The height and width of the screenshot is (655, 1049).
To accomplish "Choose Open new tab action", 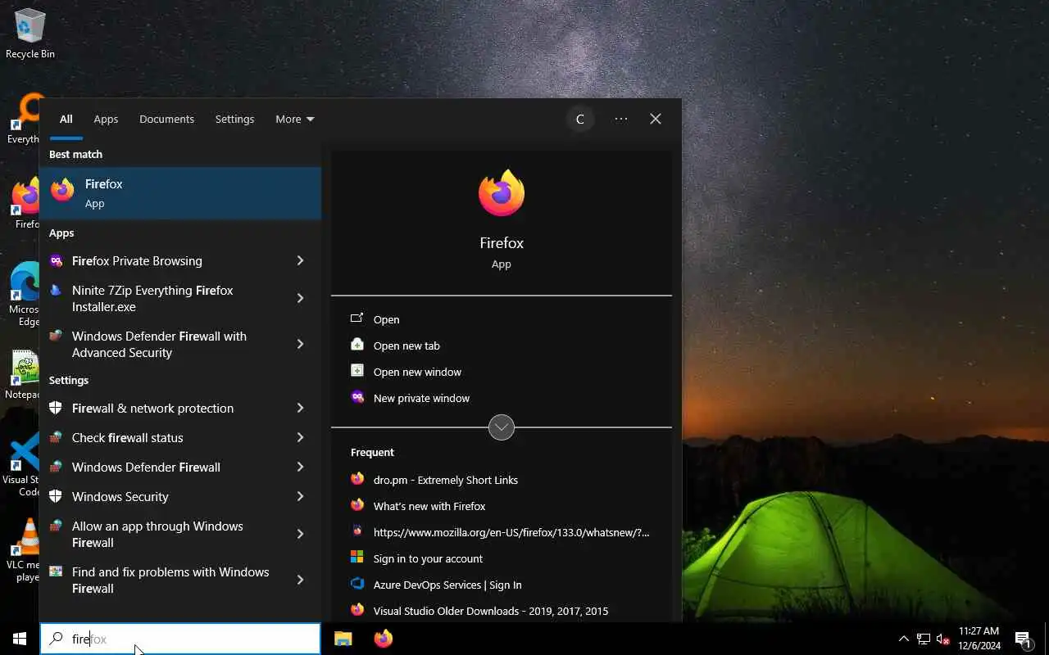I will click(502, 346).
